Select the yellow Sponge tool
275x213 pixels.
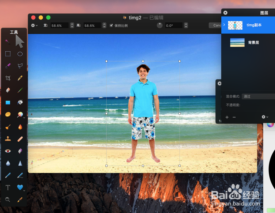[x=8, y=114]
